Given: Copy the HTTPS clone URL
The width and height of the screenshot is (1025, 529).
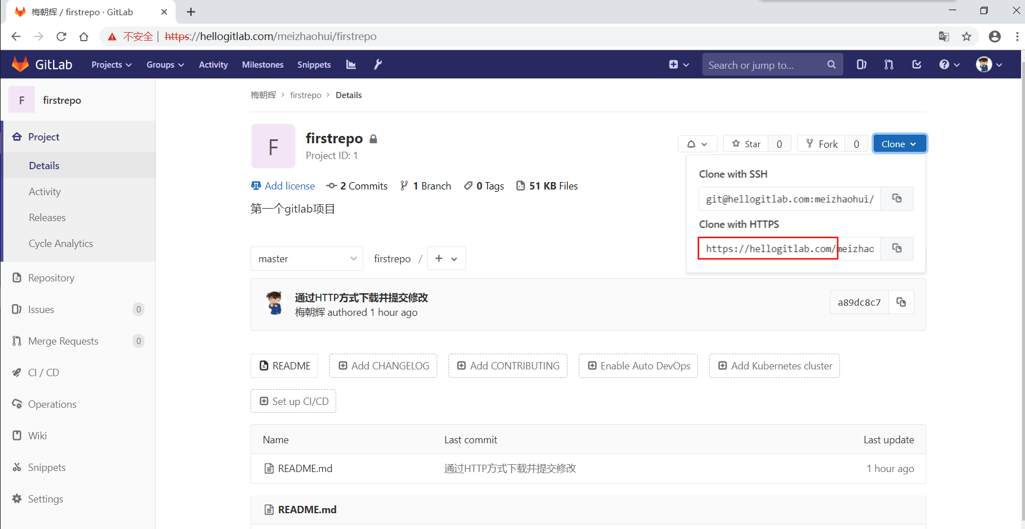Looking at the screenshot, I should pyautogui.click(x=897, y=248).
